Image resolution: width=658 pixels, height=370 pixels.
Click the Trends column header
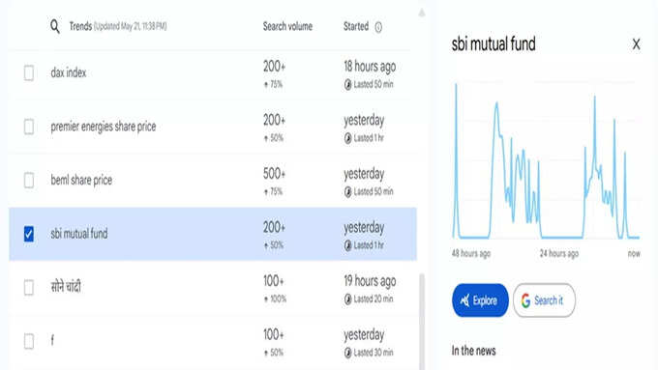80,26
